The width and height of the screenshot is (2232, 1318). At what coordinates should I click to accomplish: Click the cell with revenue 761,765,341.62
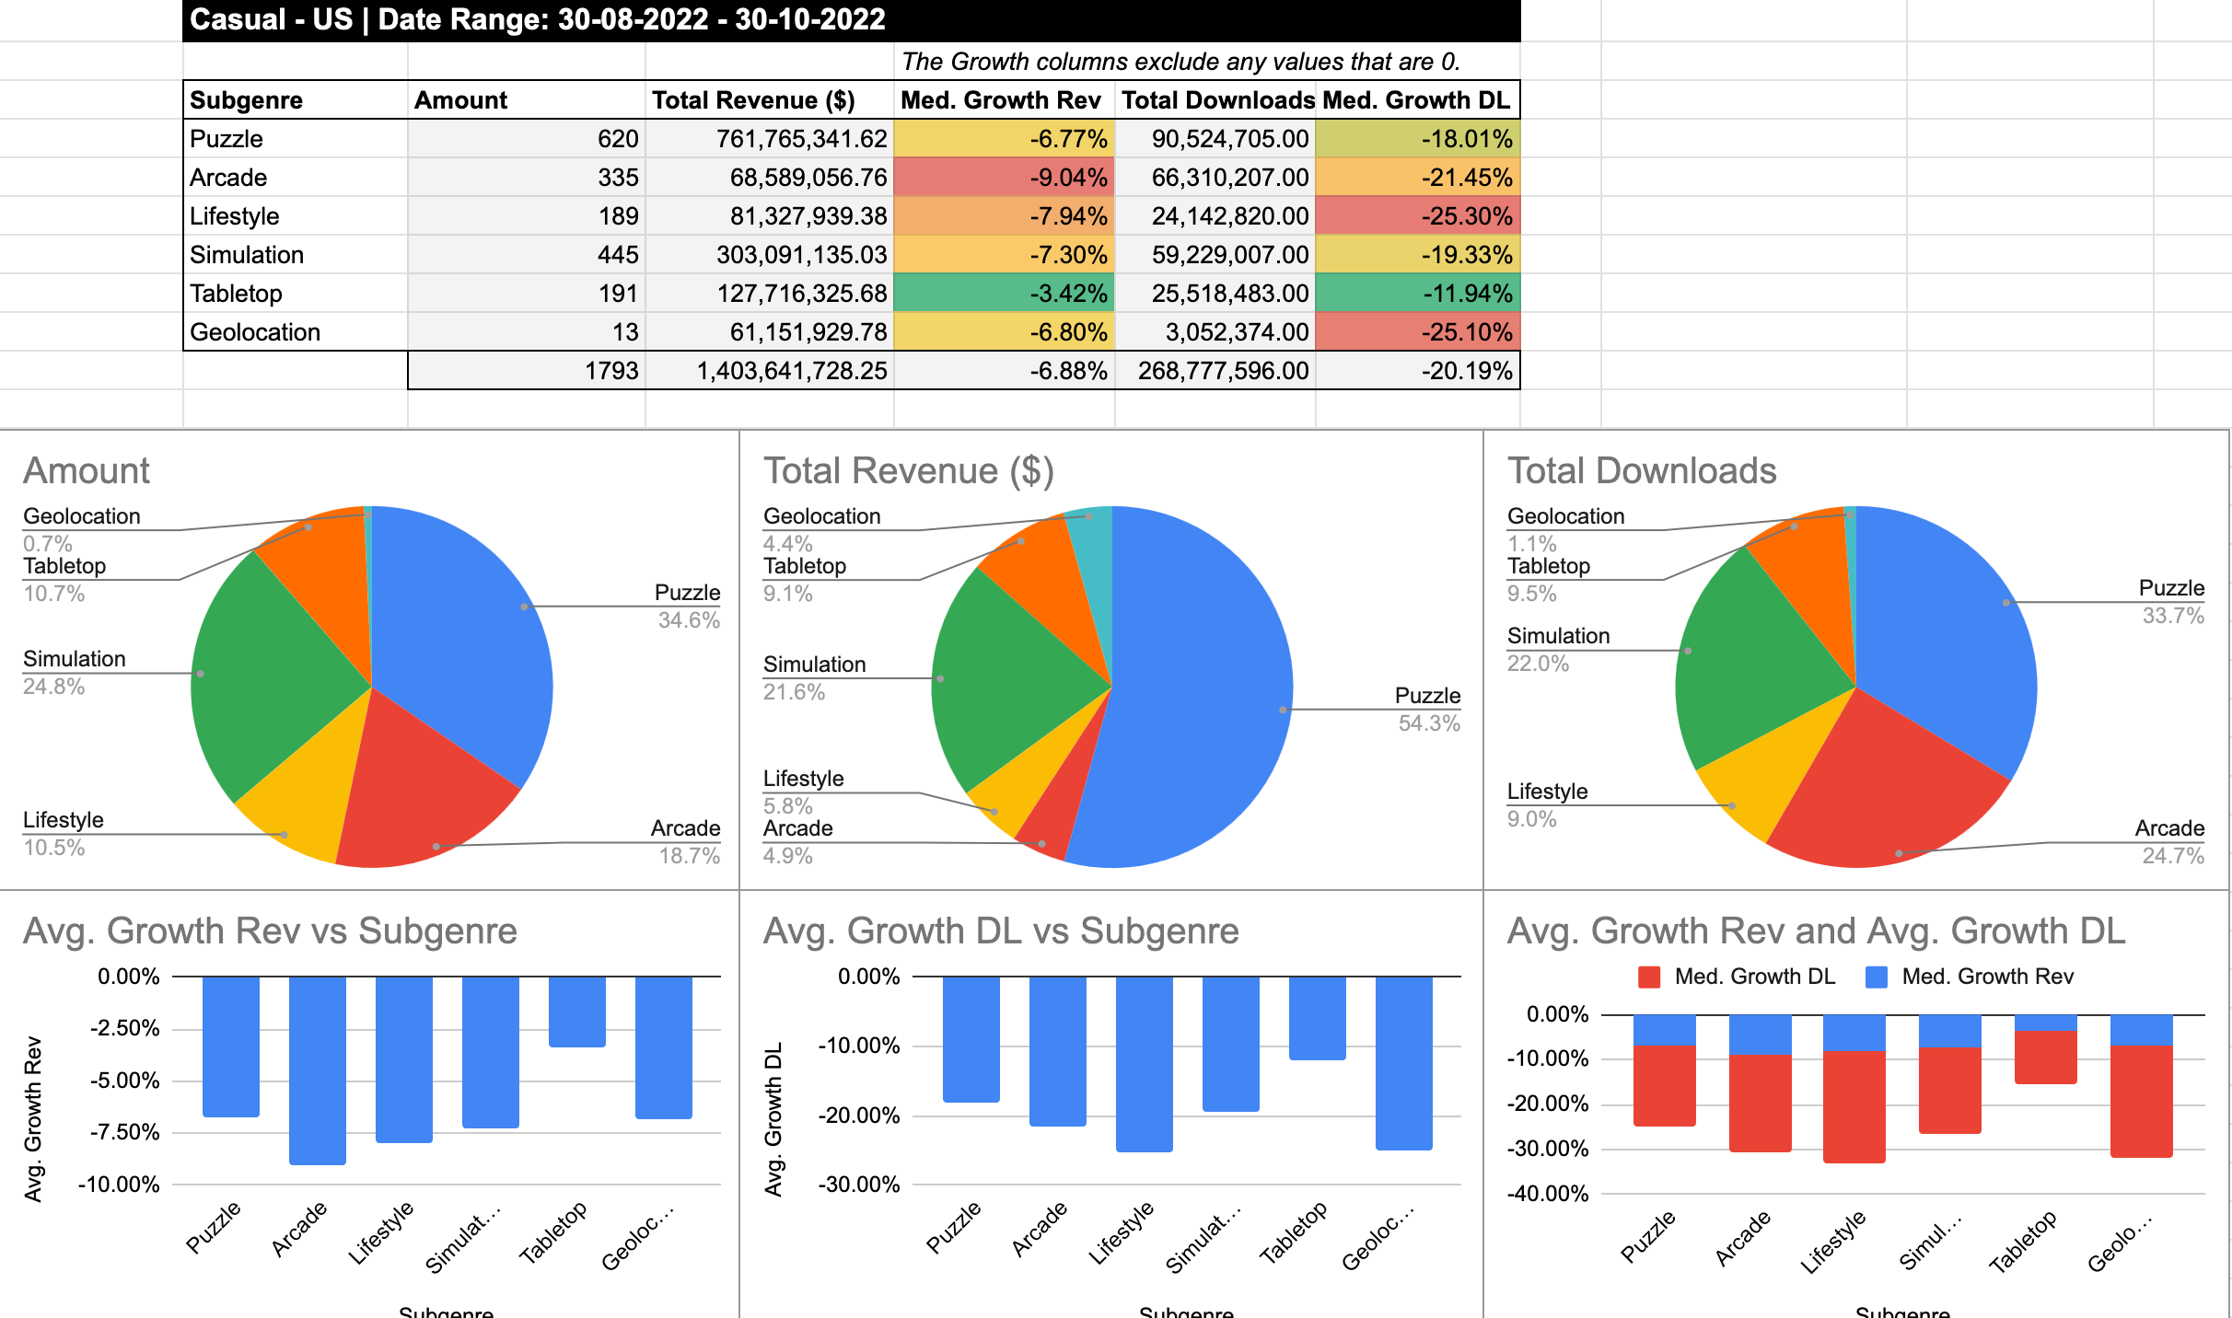tap(770, 139)
